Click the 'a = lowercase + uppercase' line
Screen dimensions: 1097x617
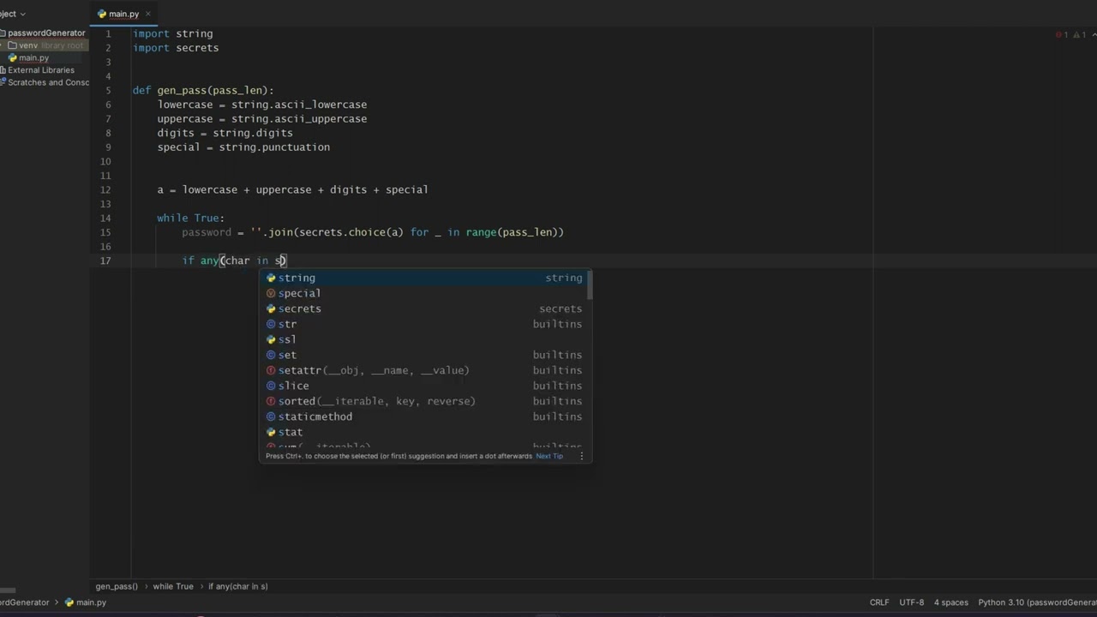(x=292, y=189)
